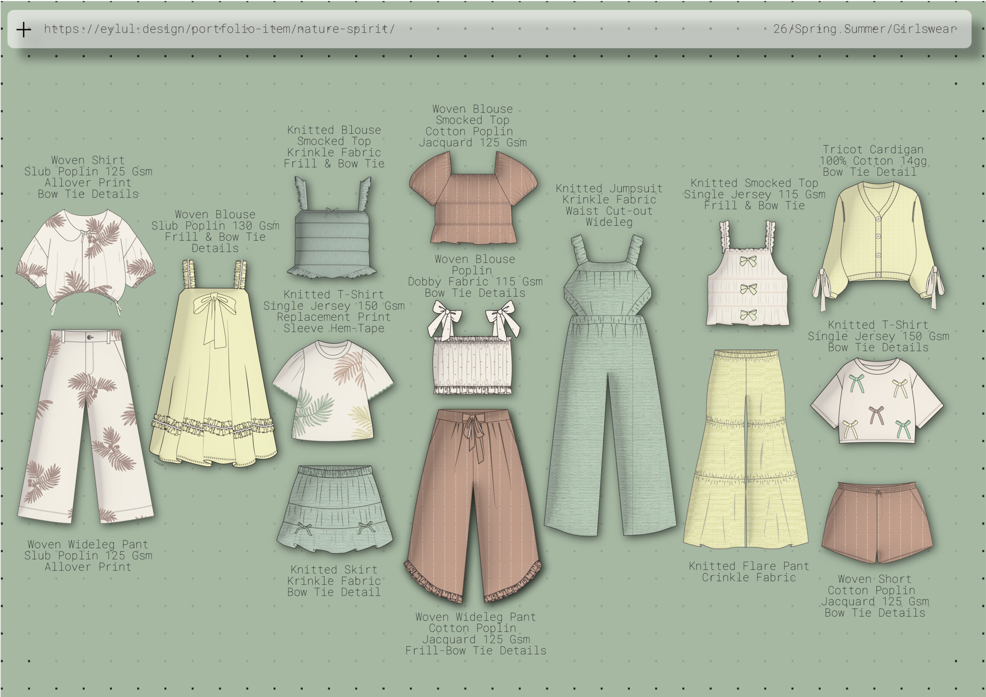
Task: Click the palm leaf printed T-shirt
Action: [x=333, y=391]
